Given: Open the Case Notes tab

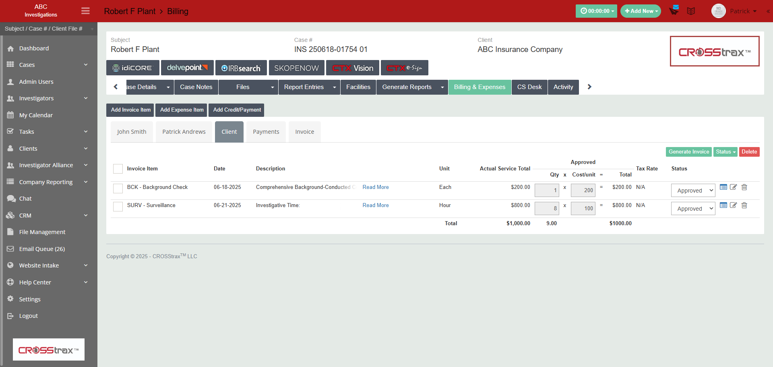Looking at the screenshot, I should click(x=196, y=87).
